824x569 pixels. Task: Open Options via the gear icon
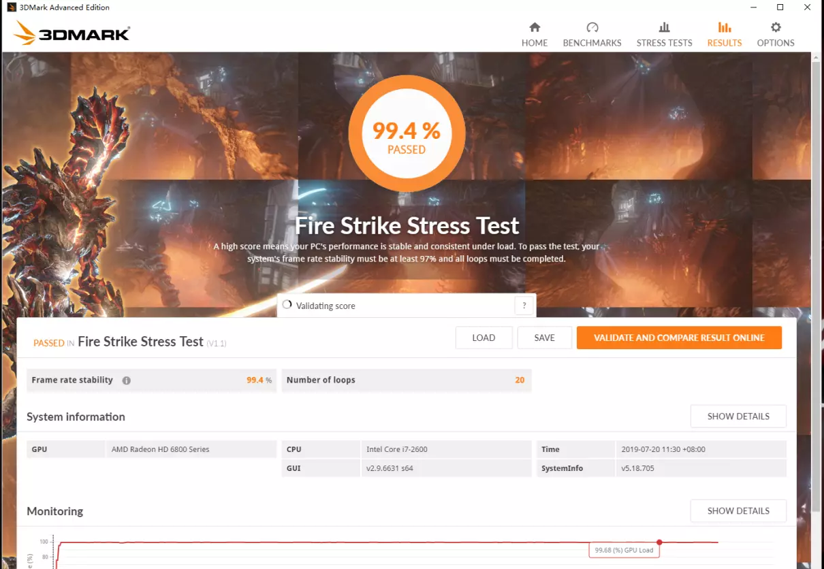776,27
